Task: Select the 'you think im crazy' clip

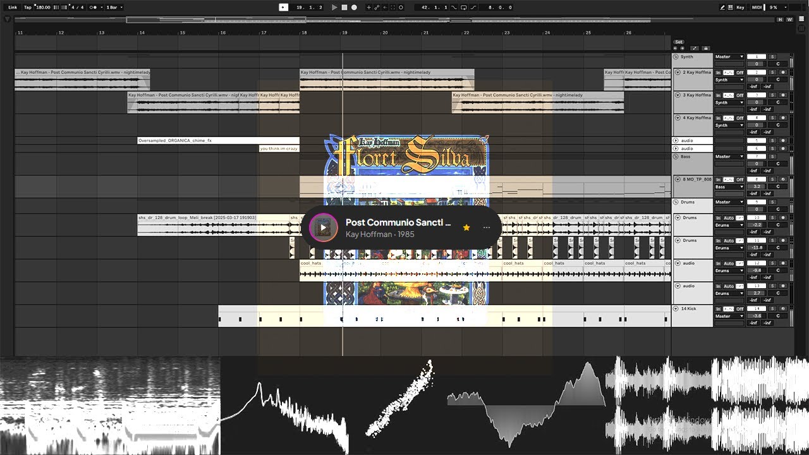Action: tap(279, 149)
